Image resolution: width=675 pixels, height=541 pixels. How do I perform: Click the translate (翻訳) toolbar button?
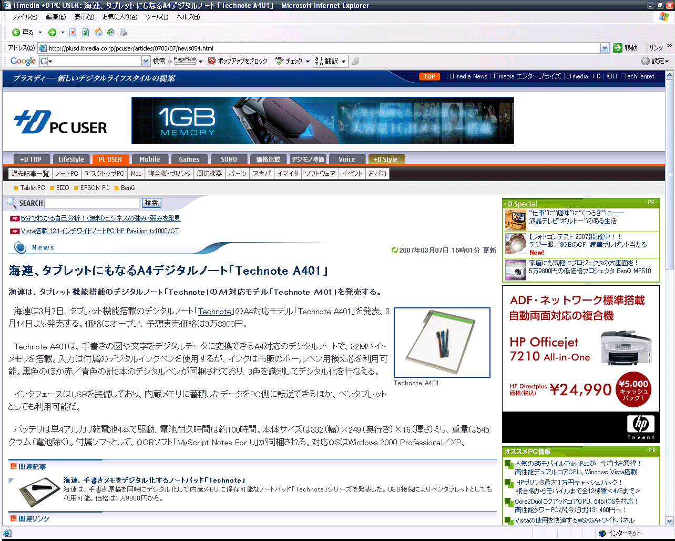[326, 61]
